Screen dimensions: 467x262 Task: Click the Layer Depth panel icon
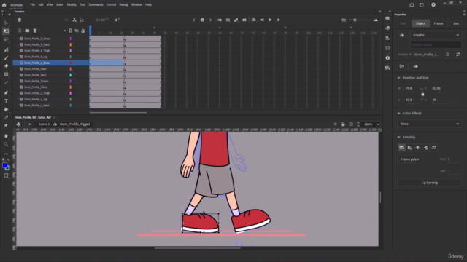pos(82,20)
